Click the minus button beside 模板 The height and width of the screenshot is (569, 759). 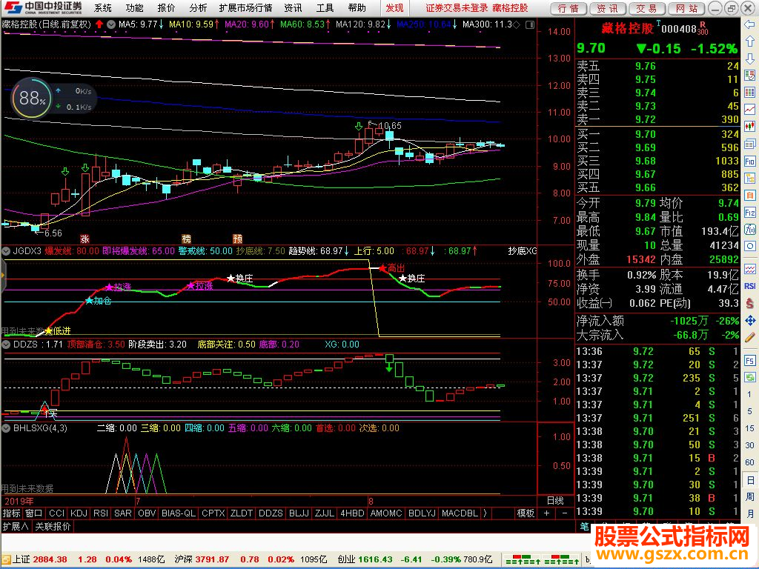(x=564, y=513)
